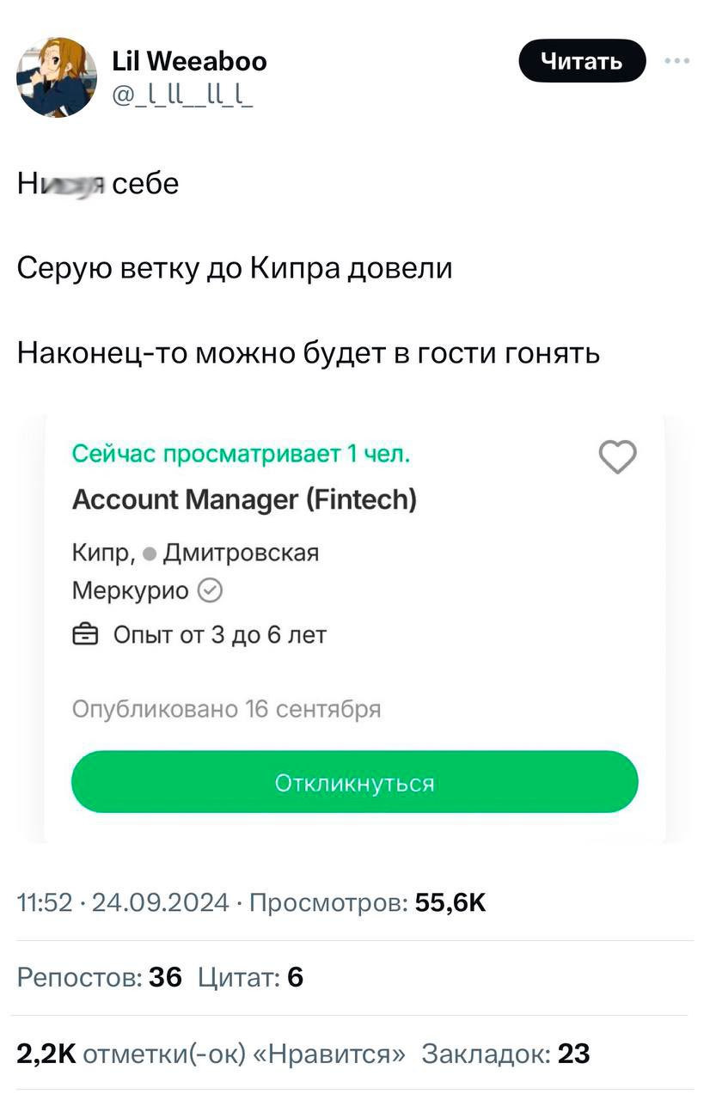
Task: Click the verified checkmark next to Меркурио
Action: coord(211,591)
